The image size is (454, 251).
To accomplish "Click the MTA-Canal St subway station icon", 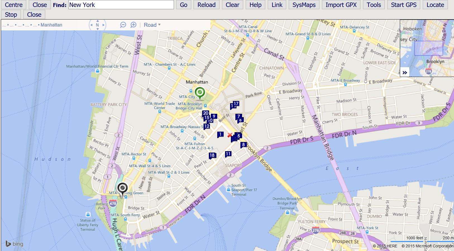I will point(248,35).
